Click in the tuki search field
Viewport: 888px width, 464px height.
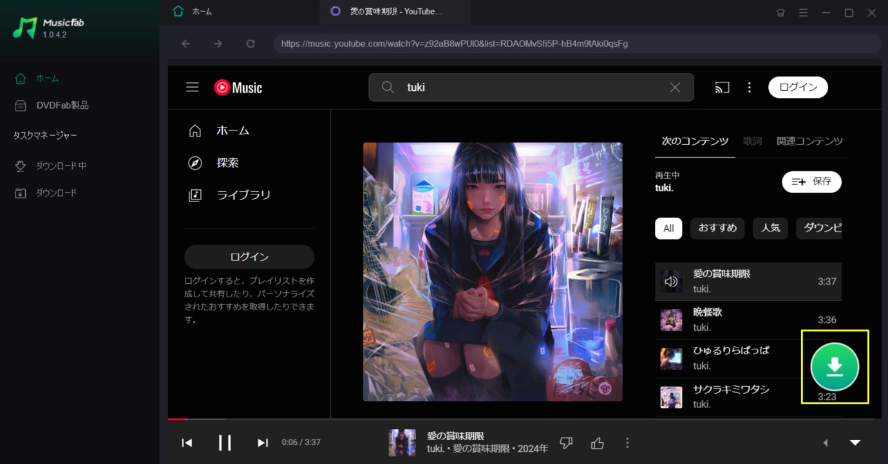point(531,88)
